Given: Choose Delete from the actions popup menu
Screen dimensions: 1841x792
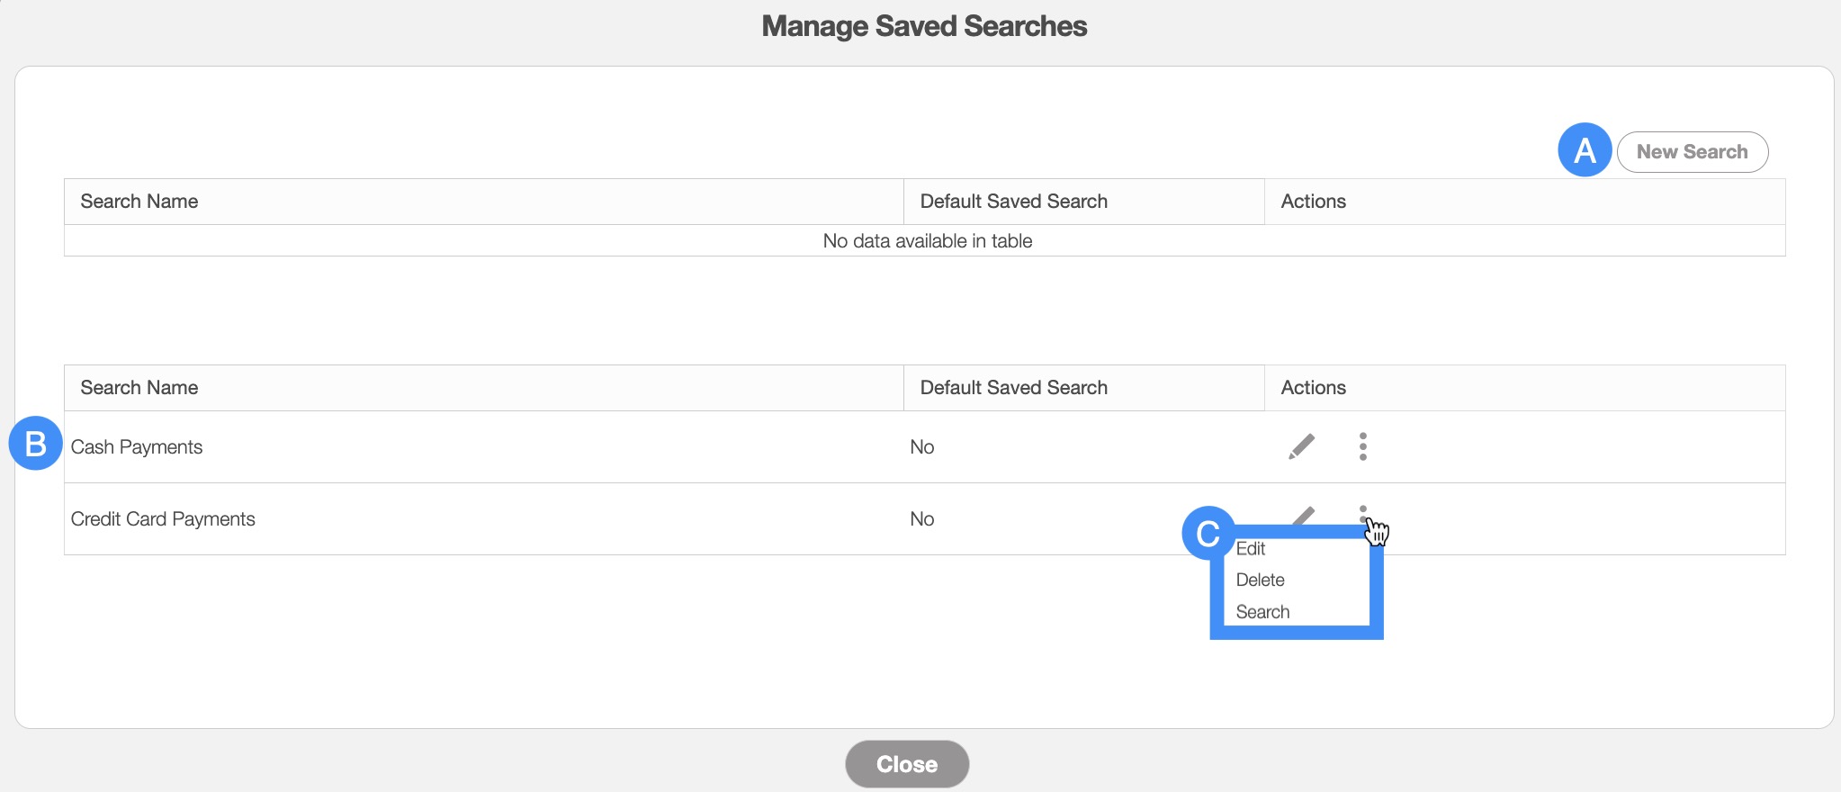Looking at the screenshot, I should 1260,580.
